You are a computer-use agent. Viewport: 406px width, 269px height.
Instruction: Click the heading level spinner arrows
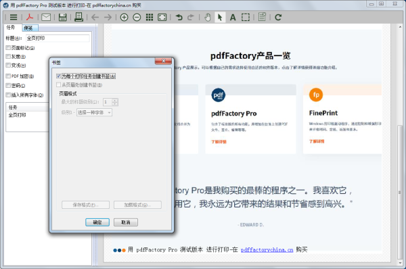coord(115,102)
